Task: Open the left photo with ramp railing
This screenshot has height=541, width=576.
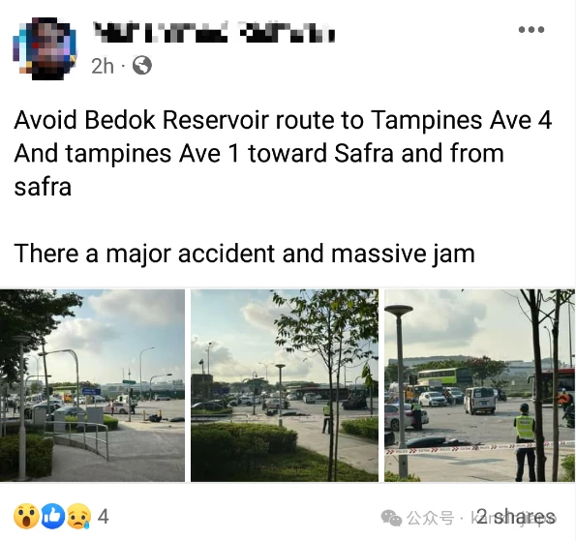Action: (92, 385)
